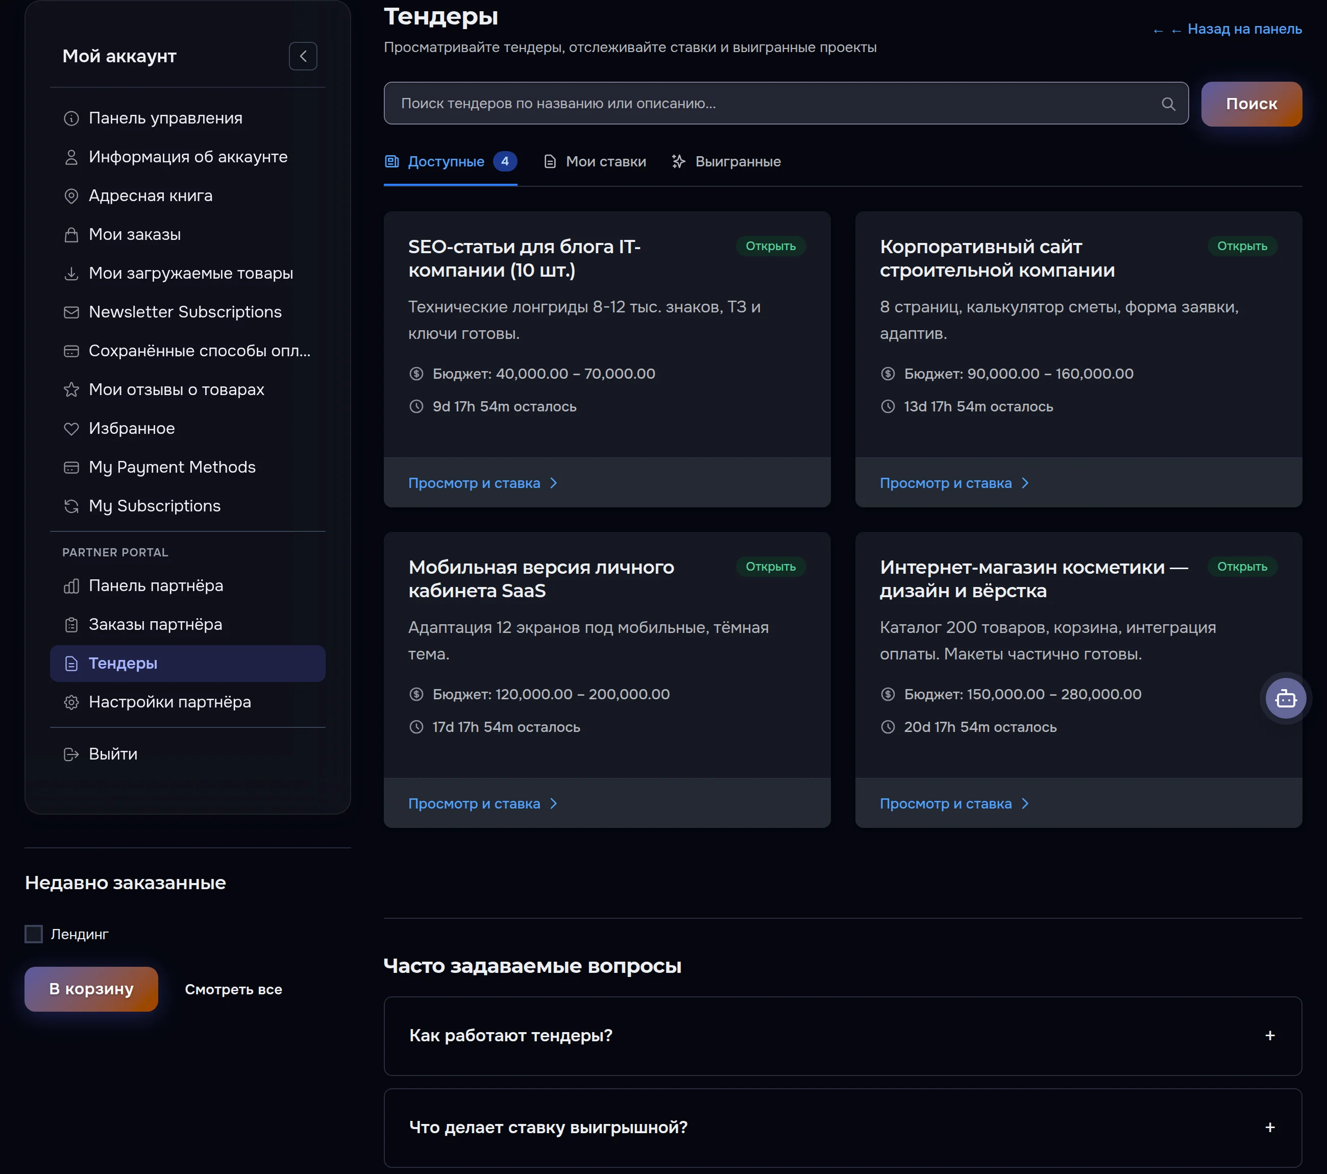
Task: Click the card icon beside My Payment Methods
Action: point(71,468)
